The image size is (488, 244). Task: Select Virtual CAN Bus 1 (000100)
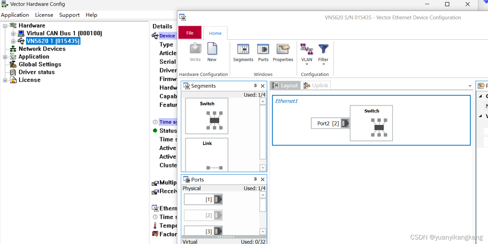tap(64, 33)
